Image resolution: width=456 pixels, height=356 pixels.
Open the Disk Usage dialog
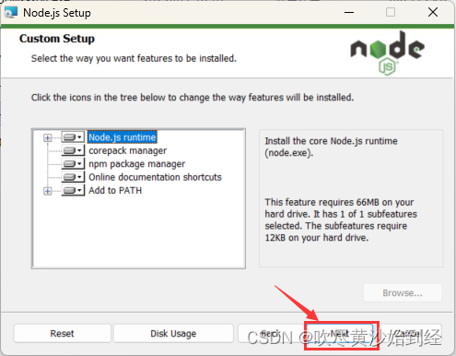(x=173, y=333)
